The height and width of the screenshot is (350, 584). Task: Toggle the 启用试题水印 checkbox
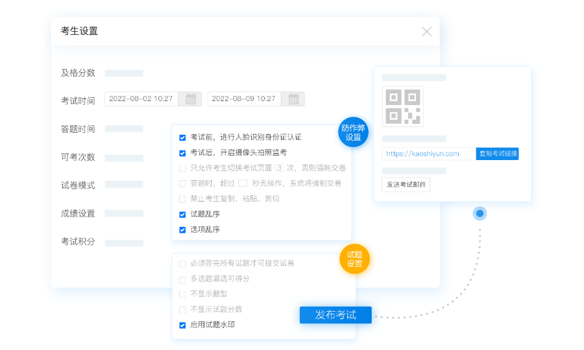[182, 325]
